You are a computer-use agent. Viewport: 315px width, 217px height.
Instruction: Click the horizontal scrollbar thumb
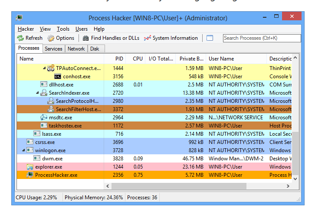click(x=179, y=186)
